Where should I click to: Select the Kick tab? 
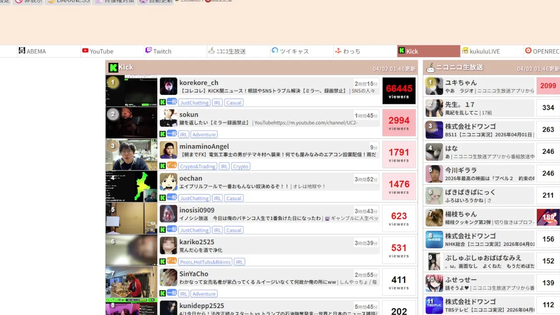click(x=429, y=51)
